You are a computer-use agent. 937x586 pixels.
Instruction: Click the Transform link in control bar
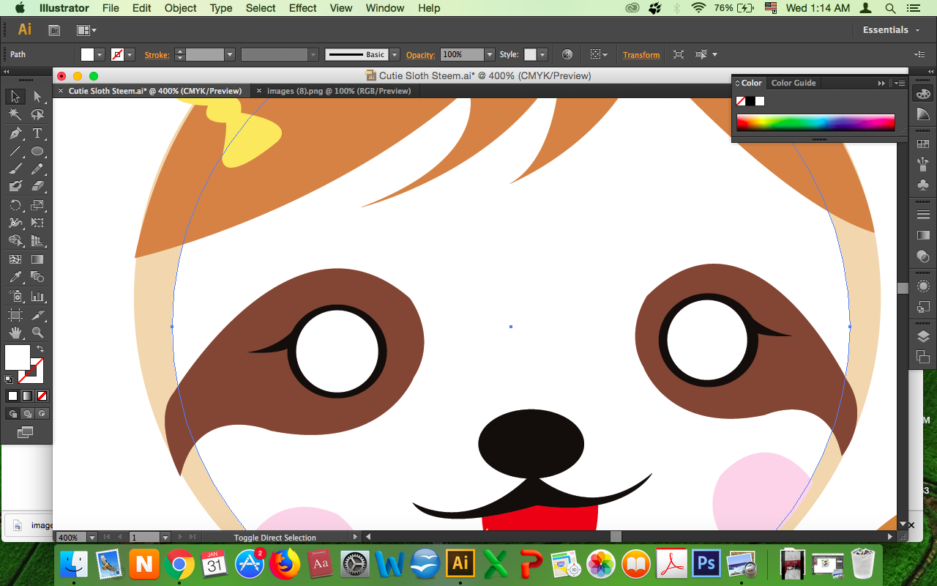click(x=641, y=55)
